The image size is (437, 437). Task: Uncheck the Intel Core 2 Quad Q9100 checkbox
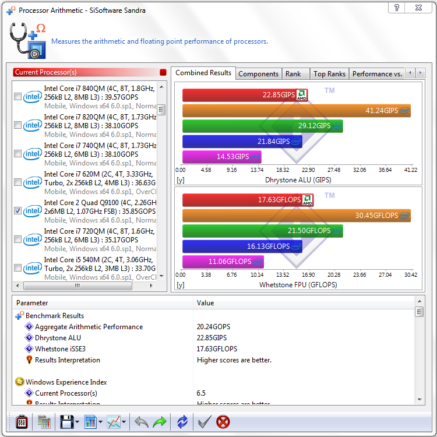coord(17,211)
